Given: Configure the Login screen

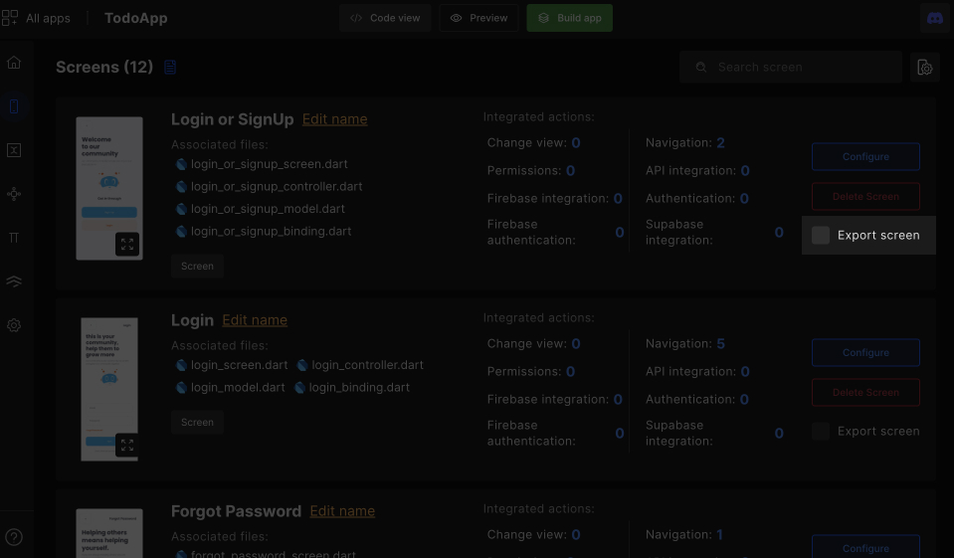Looking at the screenshot, I should click(x=865, y=352).
